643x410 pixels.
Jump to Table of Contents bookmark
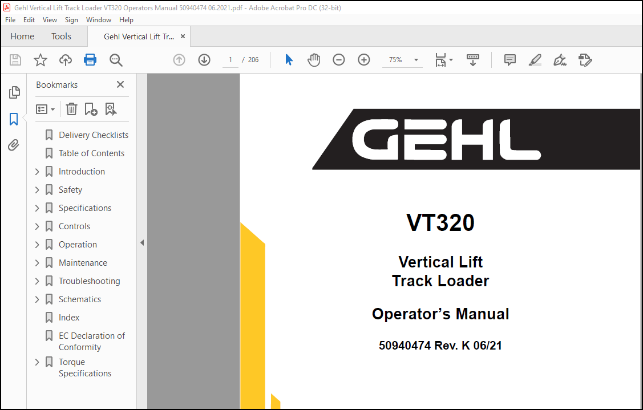coord(91,153)
